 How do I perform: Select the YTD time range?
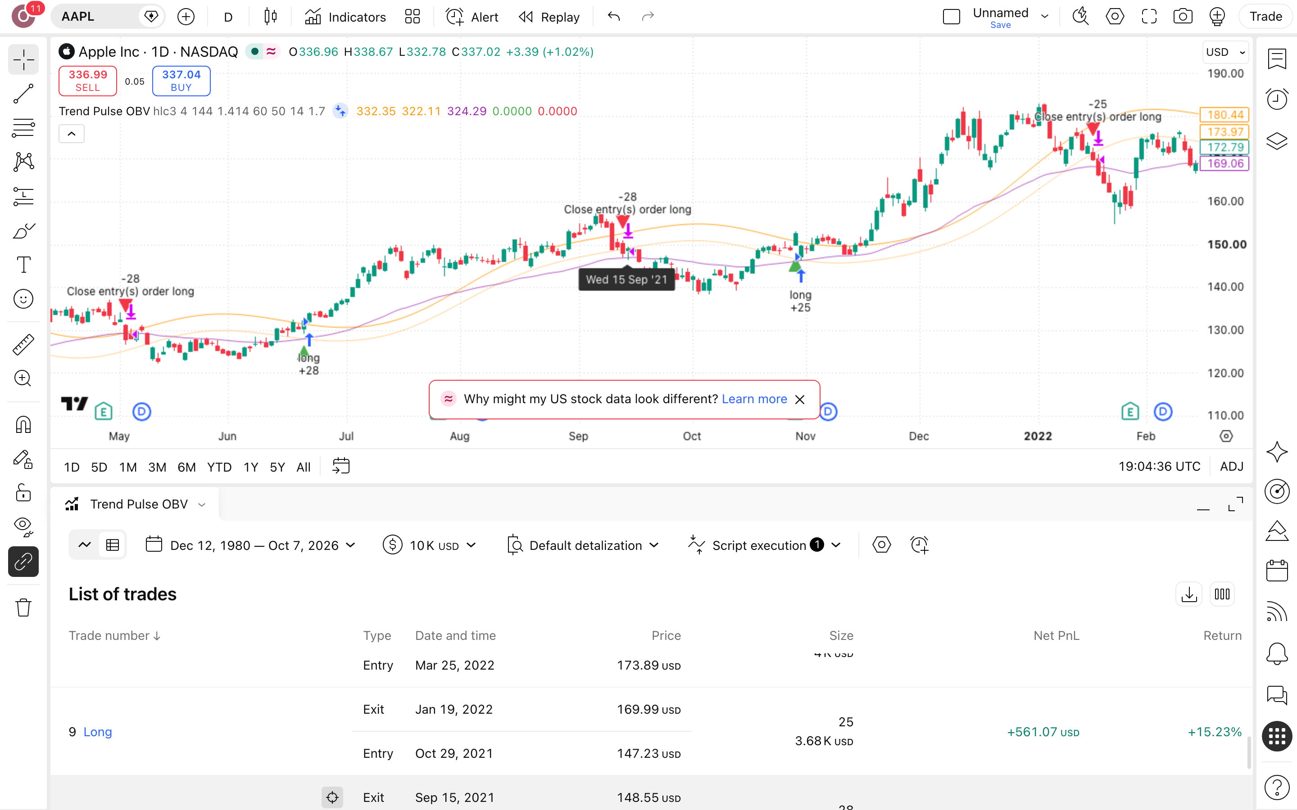point(219,467)
